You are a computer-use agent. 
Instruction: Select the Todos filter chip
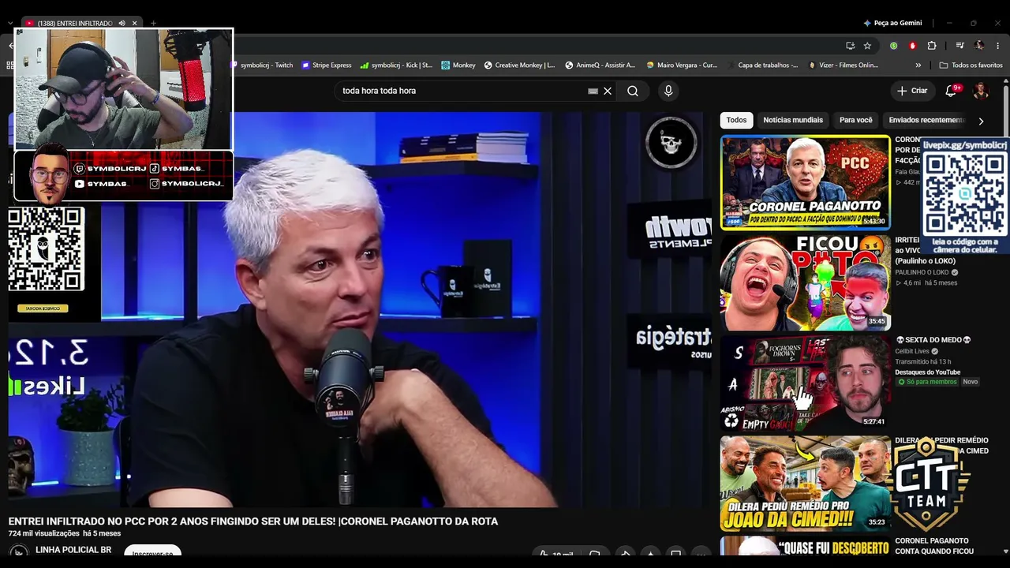point(736,120)
